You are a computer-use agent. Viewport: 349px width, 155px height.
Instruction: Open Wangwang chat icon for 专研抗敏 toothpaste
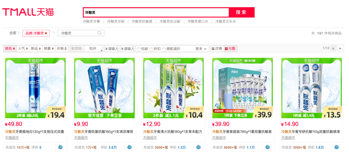click(x=337, y=147)
